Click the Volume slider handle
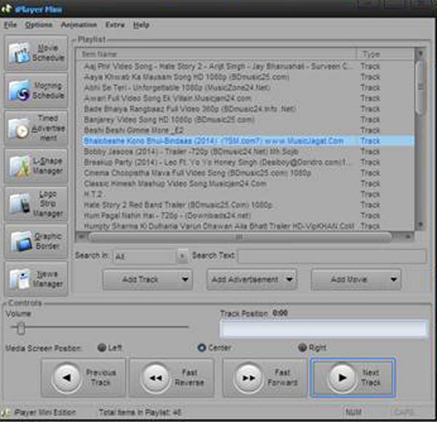This screenshot has width=437, height=422. point(21,328)
